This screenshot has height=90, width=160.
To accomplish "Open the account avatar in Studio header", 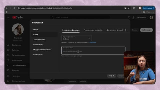I will tap(151, 17).
